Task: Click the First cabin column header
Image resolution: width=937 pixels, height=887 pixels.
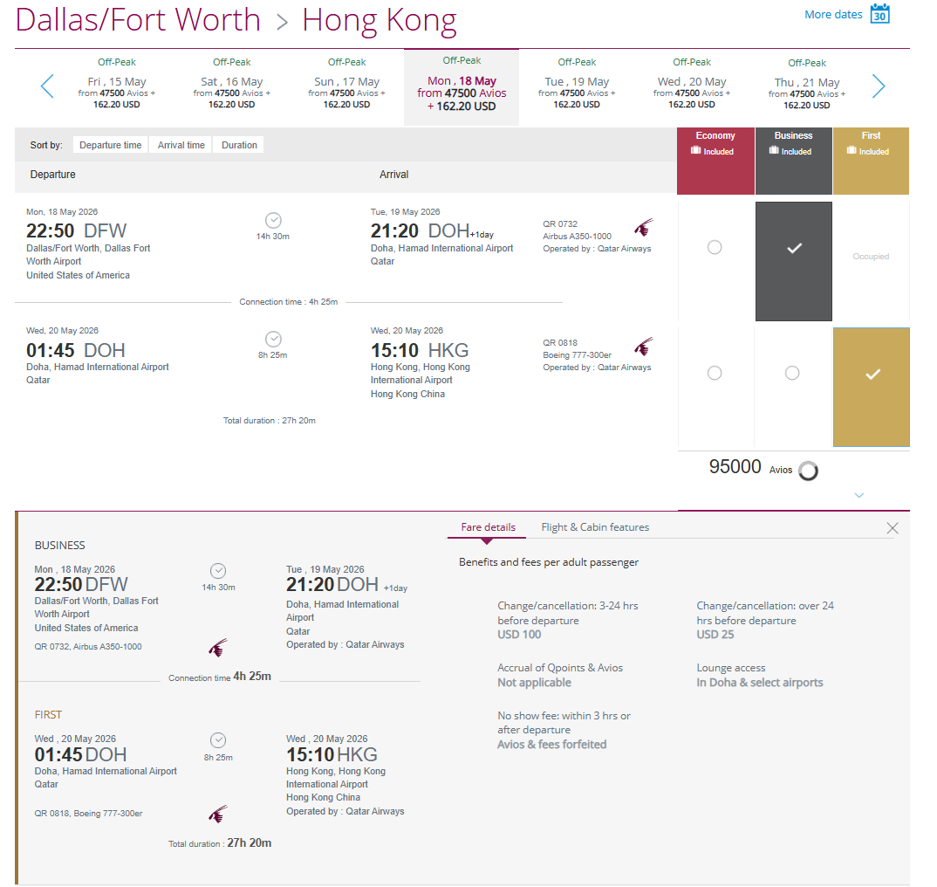Action: [x=872, y=161]
